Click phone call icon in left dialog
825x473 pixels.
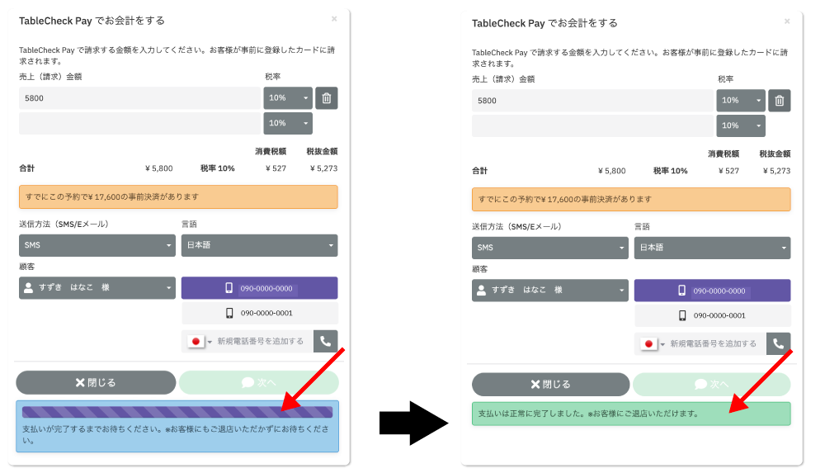[326, 341]
